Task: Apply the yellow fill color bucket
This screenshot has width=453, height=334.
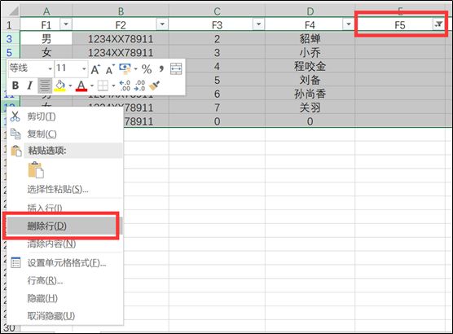Action: point(59,86)
